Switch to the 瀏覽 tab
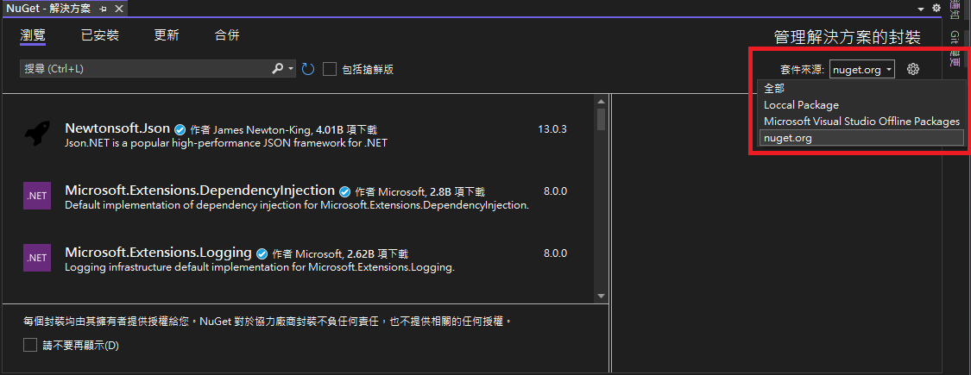The height and width of the screenshot is (375, 971). (32, 35)
